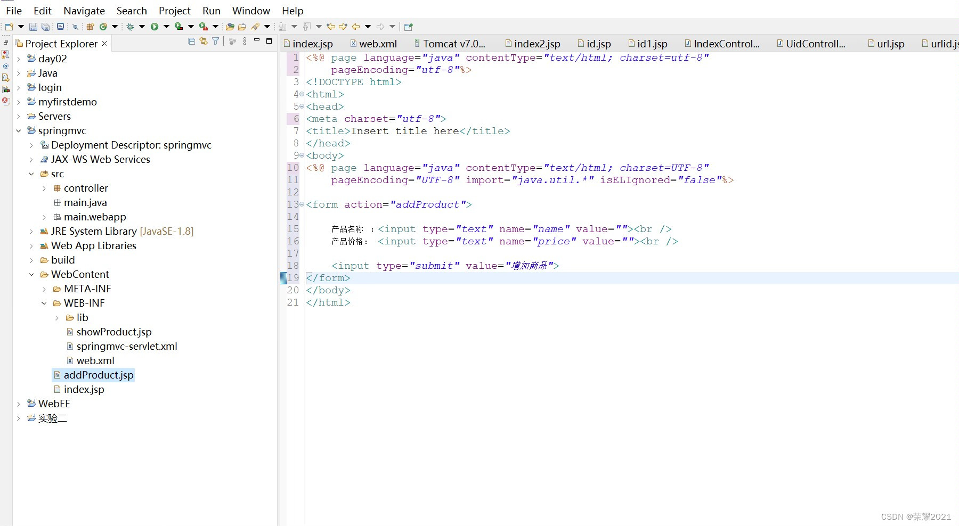The image size is (959, 526).
Task: Switch to the url.jsp editor tab
Action: coord(887,44)
